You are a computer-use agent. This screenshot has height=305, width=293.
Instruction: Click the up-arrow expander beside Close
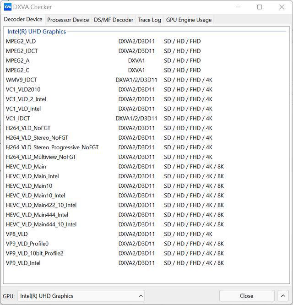pyautogui.click(x=283, y=296)
